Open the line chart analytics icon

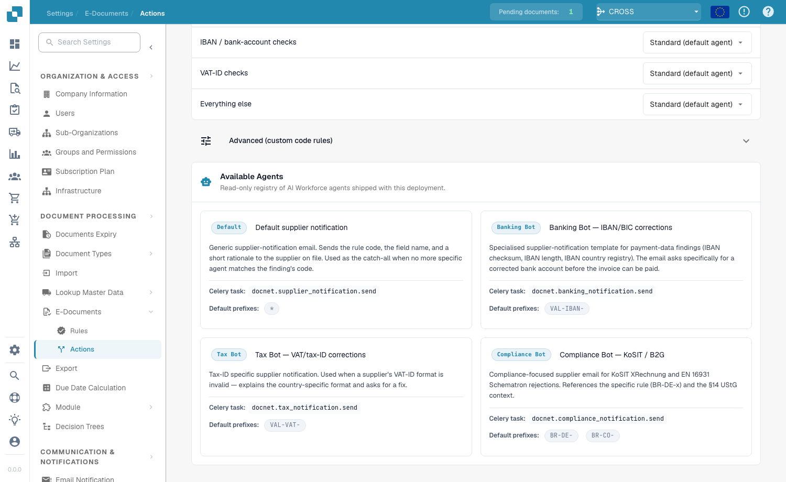tap(15, 66)
